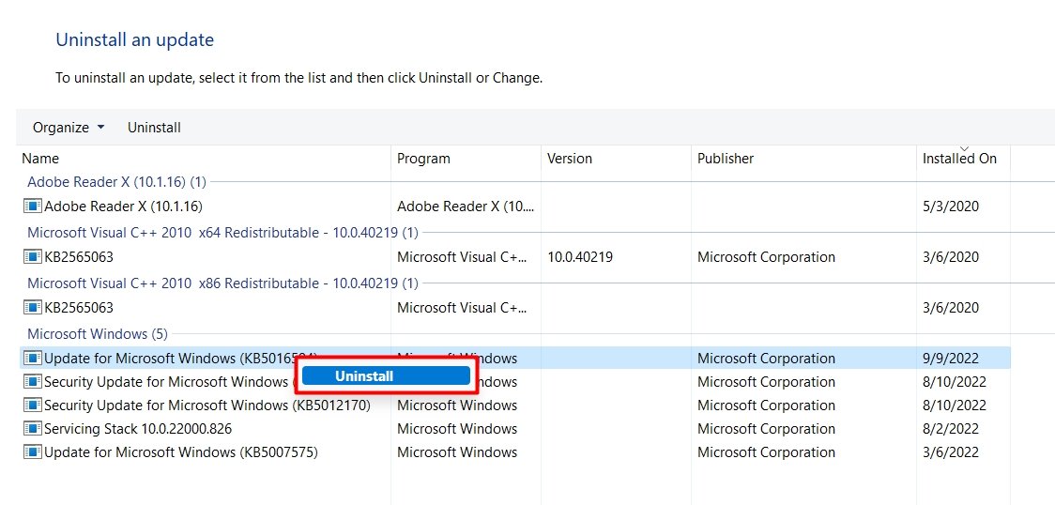
Task: Click the 3/6/2022 install date
Action: (950, 452)
